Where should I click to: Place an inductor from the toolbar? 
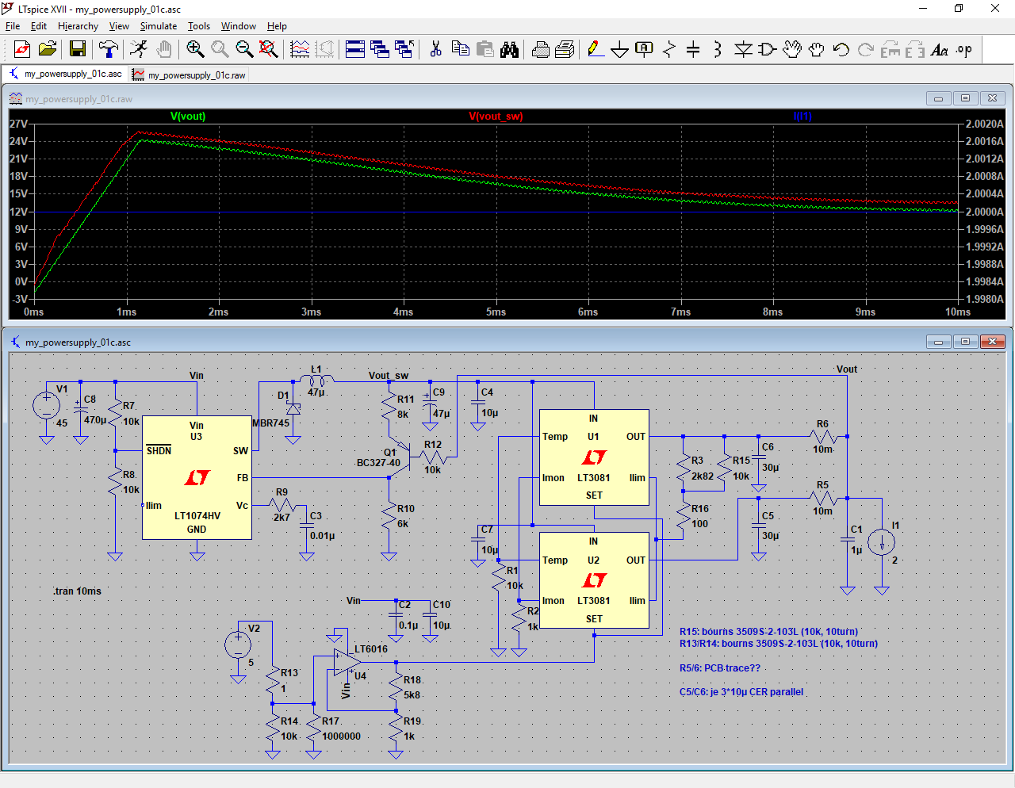[x=718, y=49]
